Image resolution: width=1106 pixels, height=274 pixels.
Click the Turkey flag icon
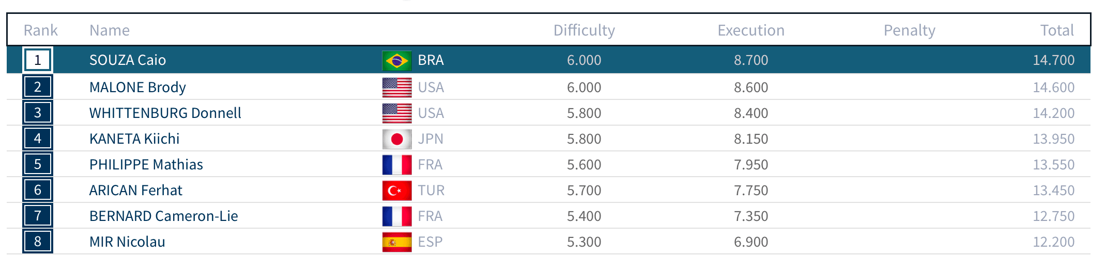click(397, 191)
